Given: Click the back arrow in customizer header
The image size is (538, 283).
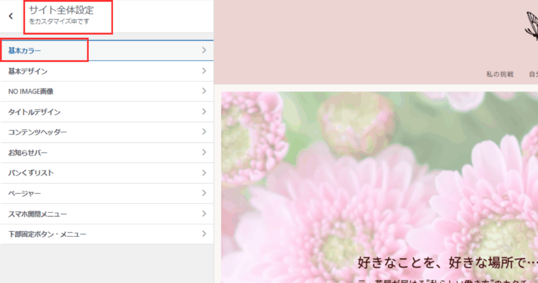Looking at the screenshot, I should 11,16.
